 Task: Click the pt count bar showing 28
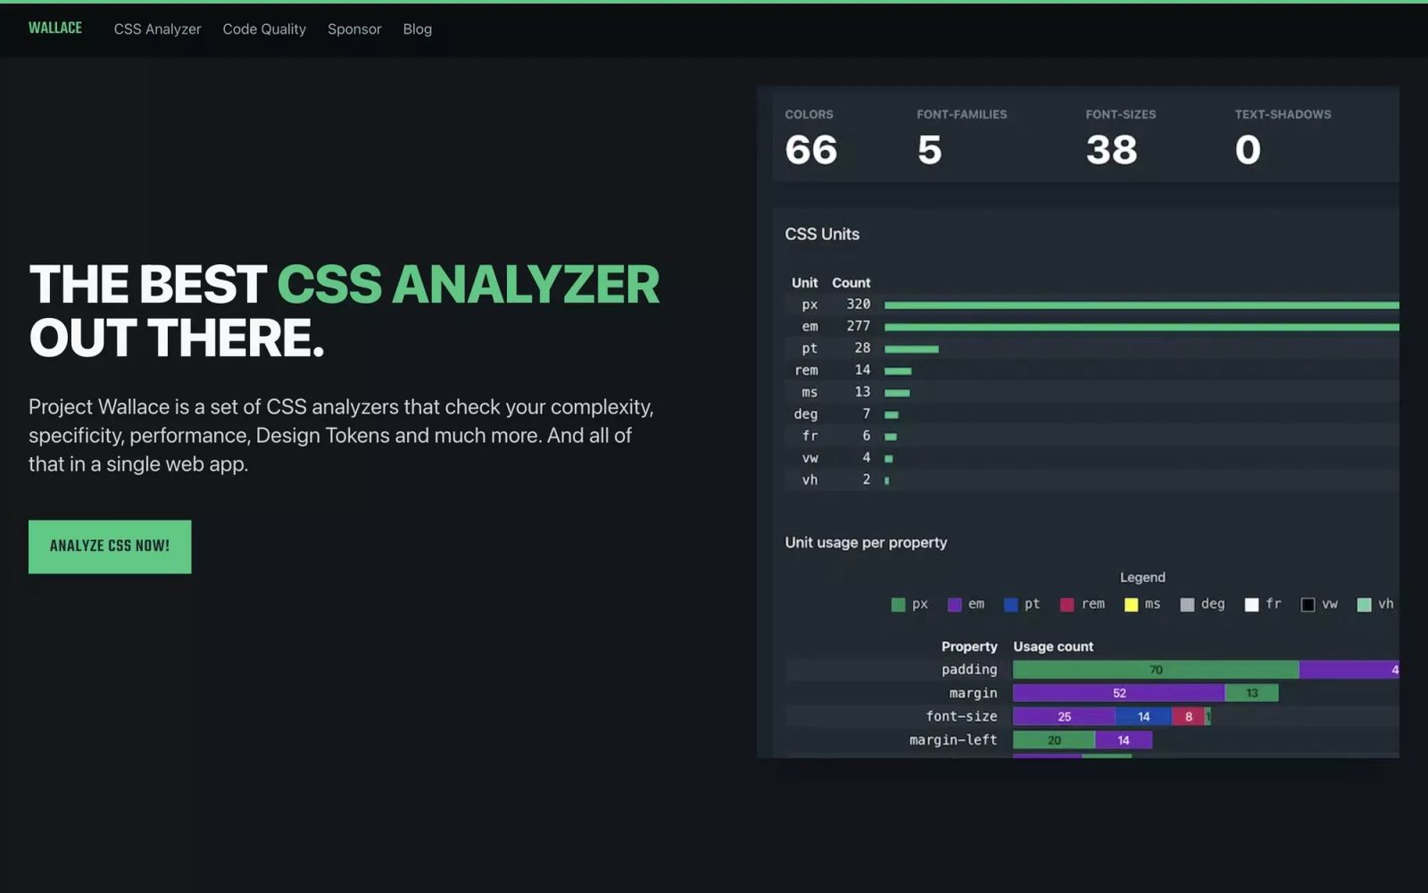911,349
